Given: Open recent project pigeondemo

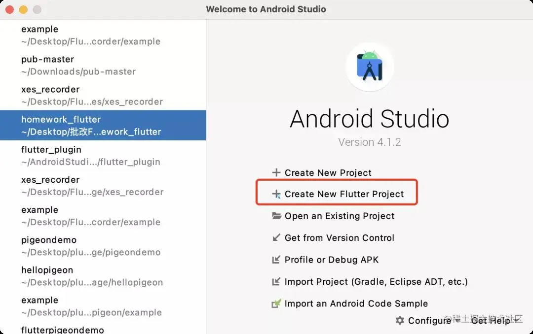Looking at the screenshot, I should 103,246.
